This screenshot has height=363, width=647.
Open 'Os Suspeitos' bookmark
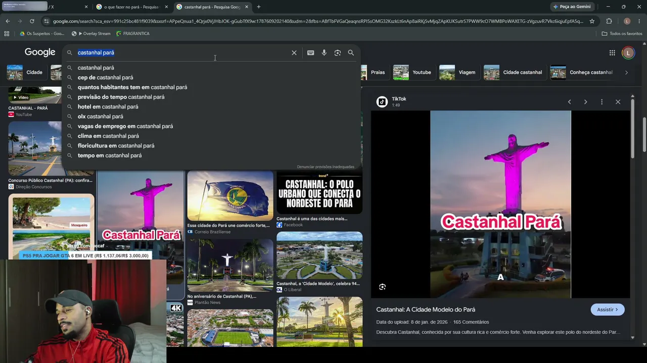(x=42, y=33)
